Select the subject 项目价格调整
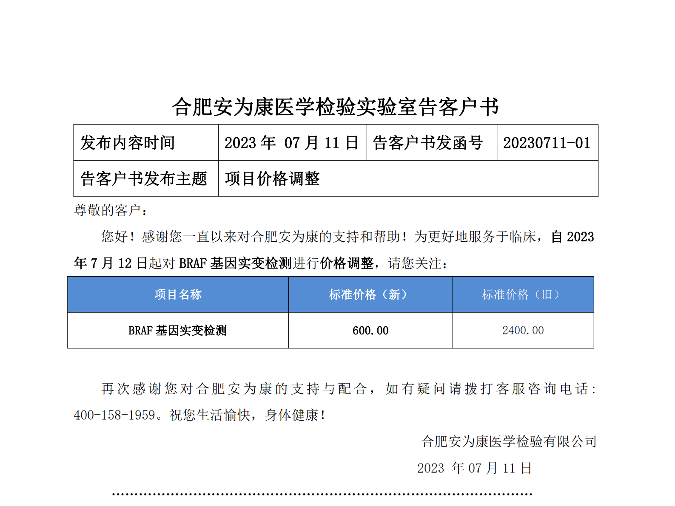The height and width of the screenshot is (506, 675). tap(272, 179)
